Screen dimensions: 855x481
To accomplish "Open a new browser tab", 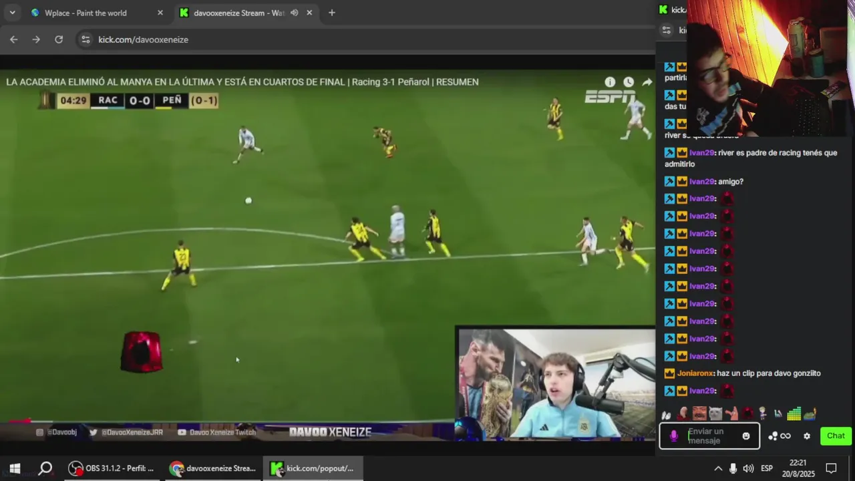I will pyautogui.click(x=332, y=13).
